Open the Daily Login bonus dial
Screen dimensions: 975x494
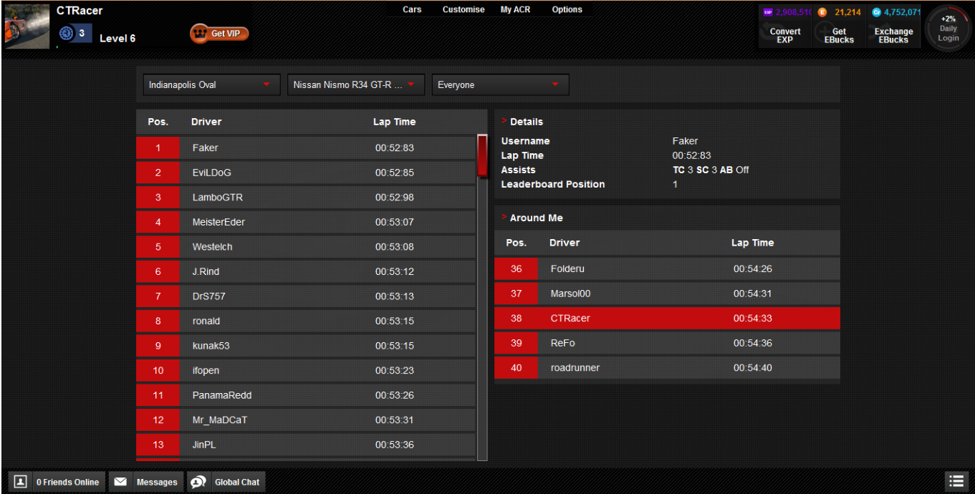[x=948, y=29]
